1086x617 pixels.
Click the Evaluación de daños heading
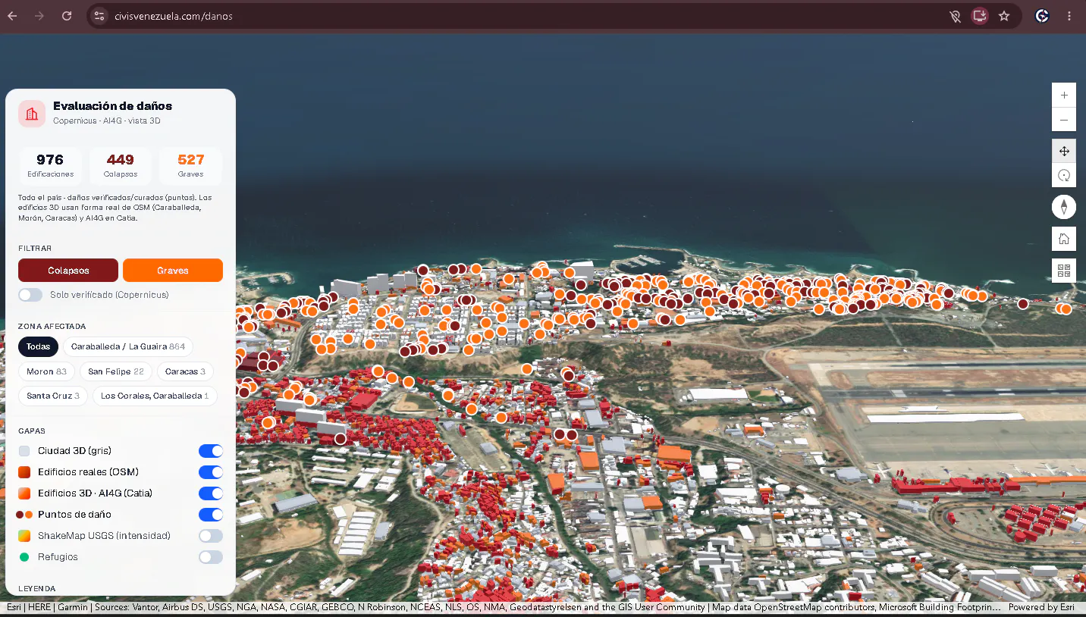(x=112, y=106)
